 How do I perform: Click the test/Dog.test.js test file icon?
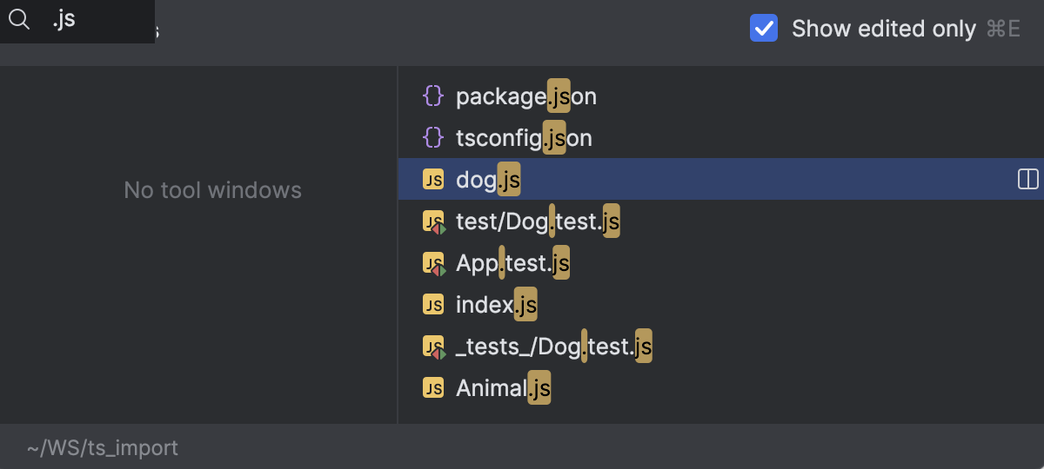point(433,222)
